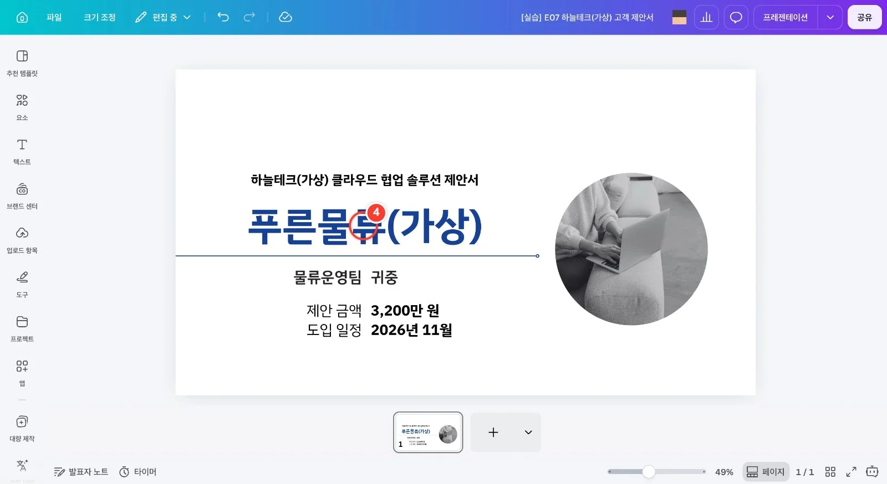This screenshot has width=887, height=484.
Task: Select the circular laptop photo
Action: pyautogui.click(x=631, y=249)
